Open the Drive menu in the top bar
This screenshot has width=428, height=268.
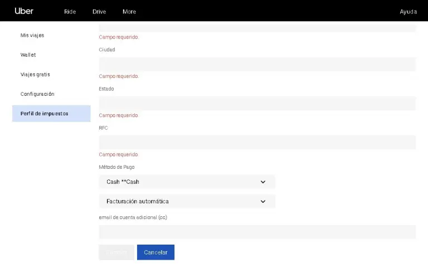pyautogui.click(x=99, y=12)
